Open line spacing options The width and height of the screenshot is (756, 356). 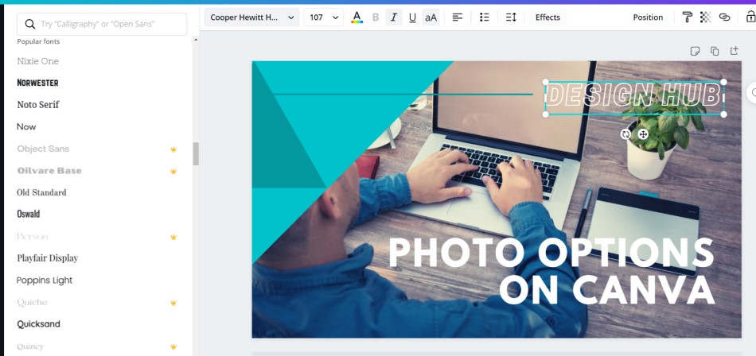click(x=511, y=17)
